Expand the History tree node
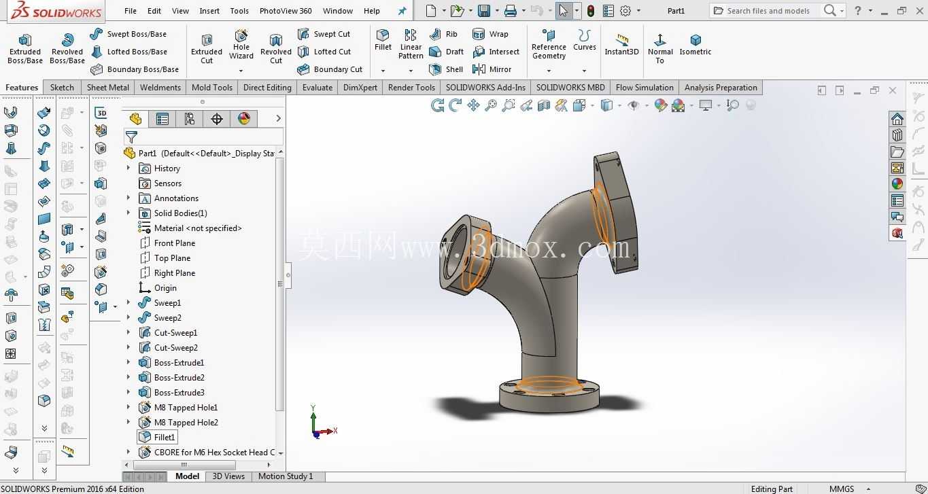The image size is (928, 494). point(128,168)
